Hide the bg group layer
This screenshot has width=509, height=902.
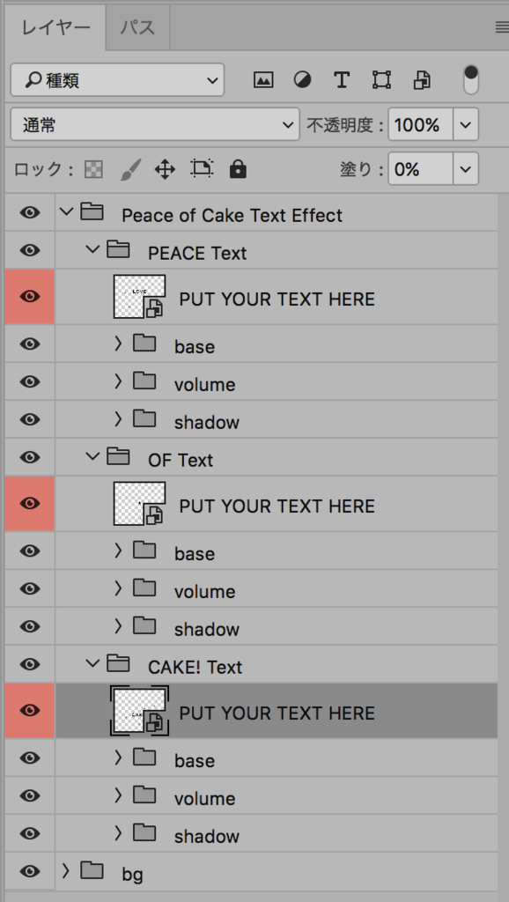(x=30, y=871)
